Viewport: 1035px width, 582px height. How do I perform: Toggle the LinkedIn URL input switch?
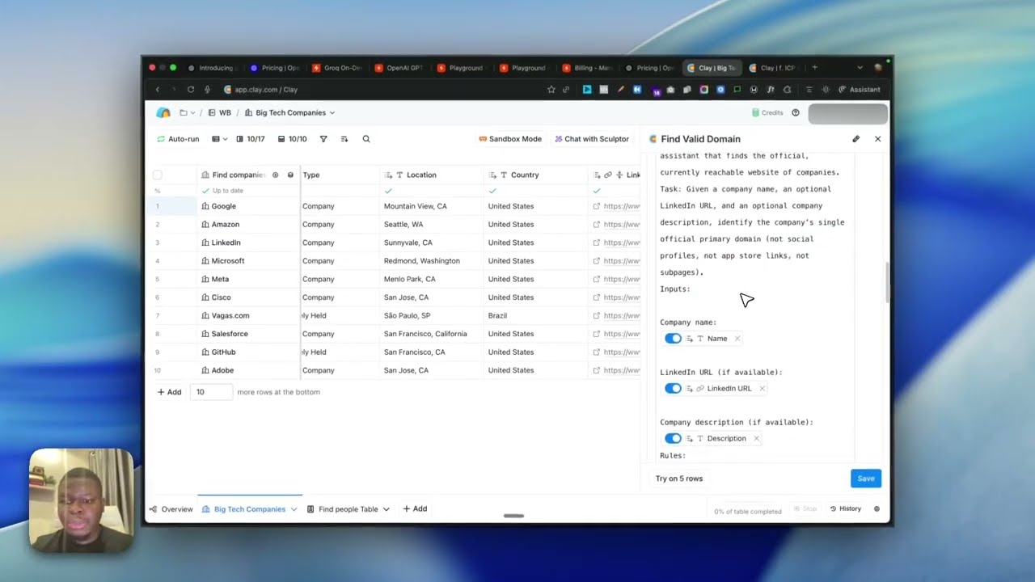(x=673, y=389)
